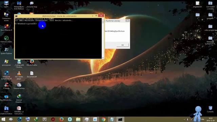Open the video programme folder on desktop
Viewport: 217px width, 122px height.
tap(210, 27)
